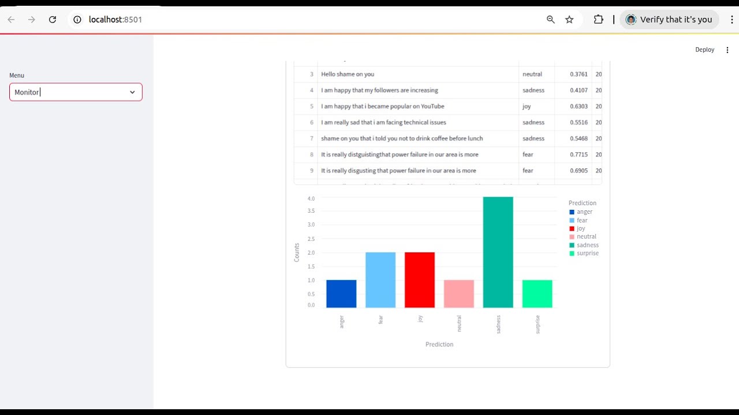The width and height of the screenshot is (739, 415).
Task: Open Streamlit three-dot main menu
Action: coord(727,50)
